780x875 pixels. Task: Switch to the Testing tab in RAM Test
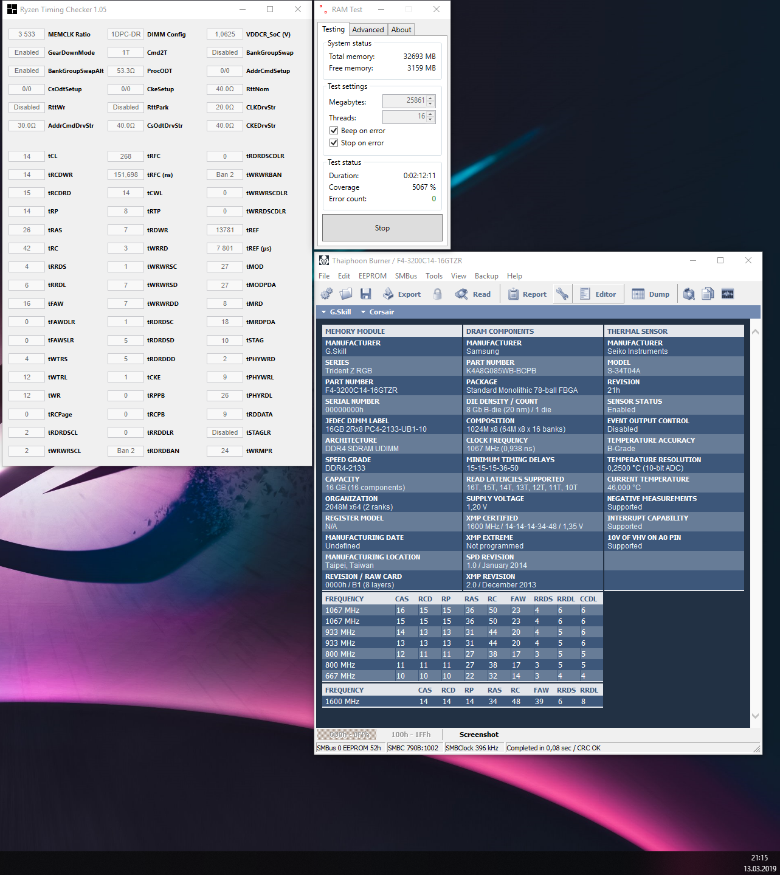333,29
